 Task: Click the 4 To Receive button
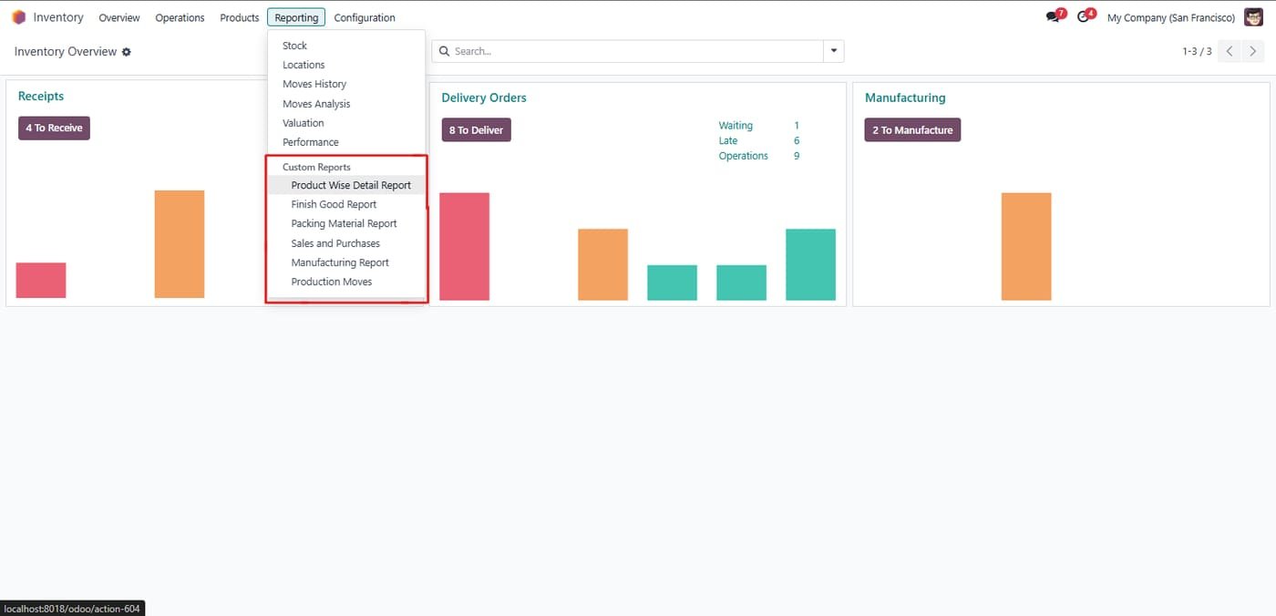point(54,128)
